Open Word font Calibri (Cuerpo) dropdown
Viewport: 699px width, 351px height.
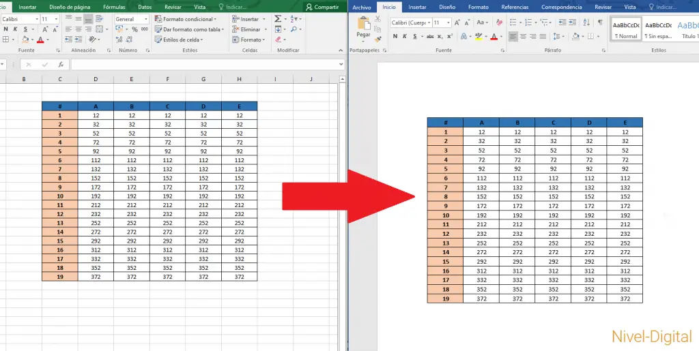429,22
